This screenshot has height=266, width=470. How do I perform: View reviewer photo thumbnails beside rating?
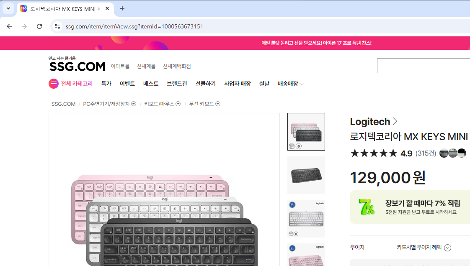[452, 153]
